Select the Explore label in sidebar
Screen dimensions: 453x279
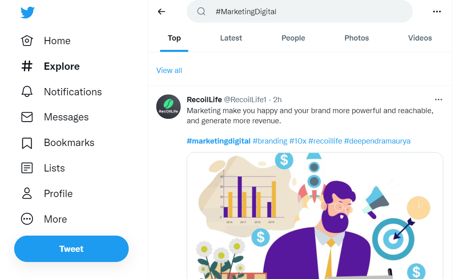[x=62, y=66]
